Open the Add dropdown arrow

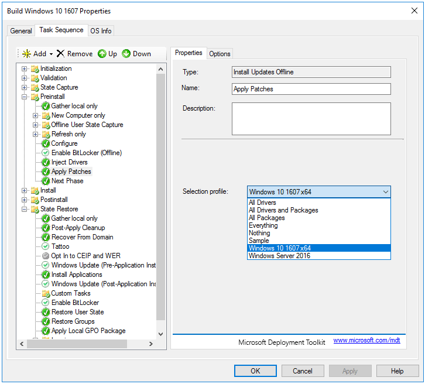[x=51, y=54]
